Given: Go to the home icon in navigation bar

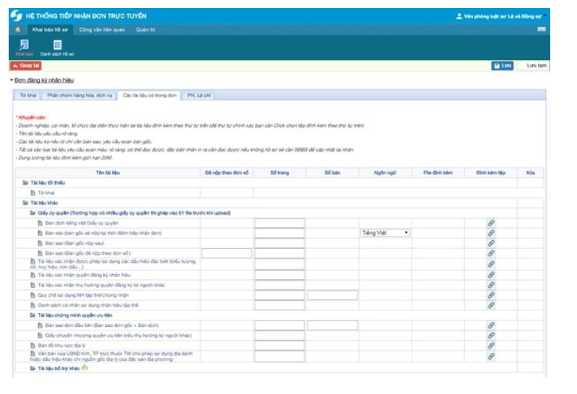Looking at the screenshot, I should 17,30.
